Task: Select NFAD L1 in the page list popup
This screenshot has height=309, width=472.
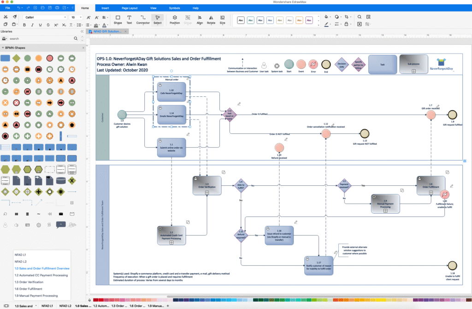Action: pyautogui.click(x=21, y=255)
